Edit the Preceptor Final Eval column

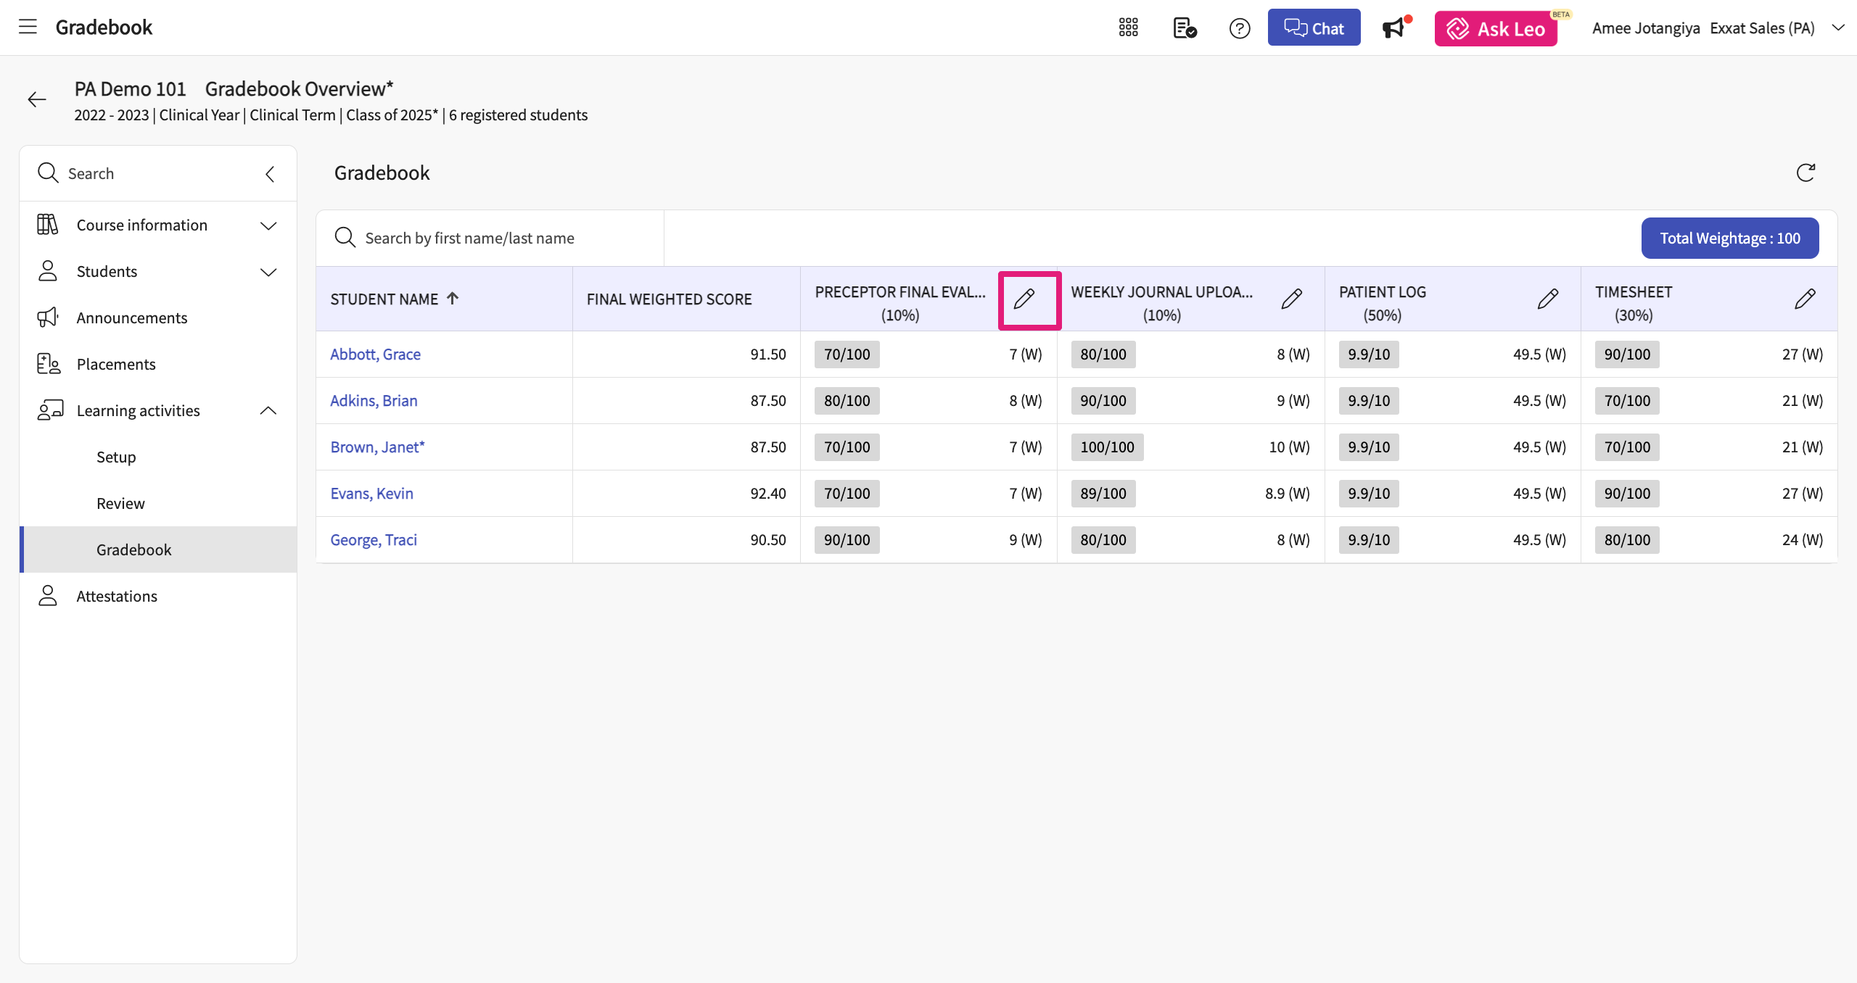point(1024,299)
